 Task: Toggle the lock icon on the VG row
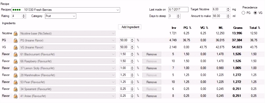point(16,47)
